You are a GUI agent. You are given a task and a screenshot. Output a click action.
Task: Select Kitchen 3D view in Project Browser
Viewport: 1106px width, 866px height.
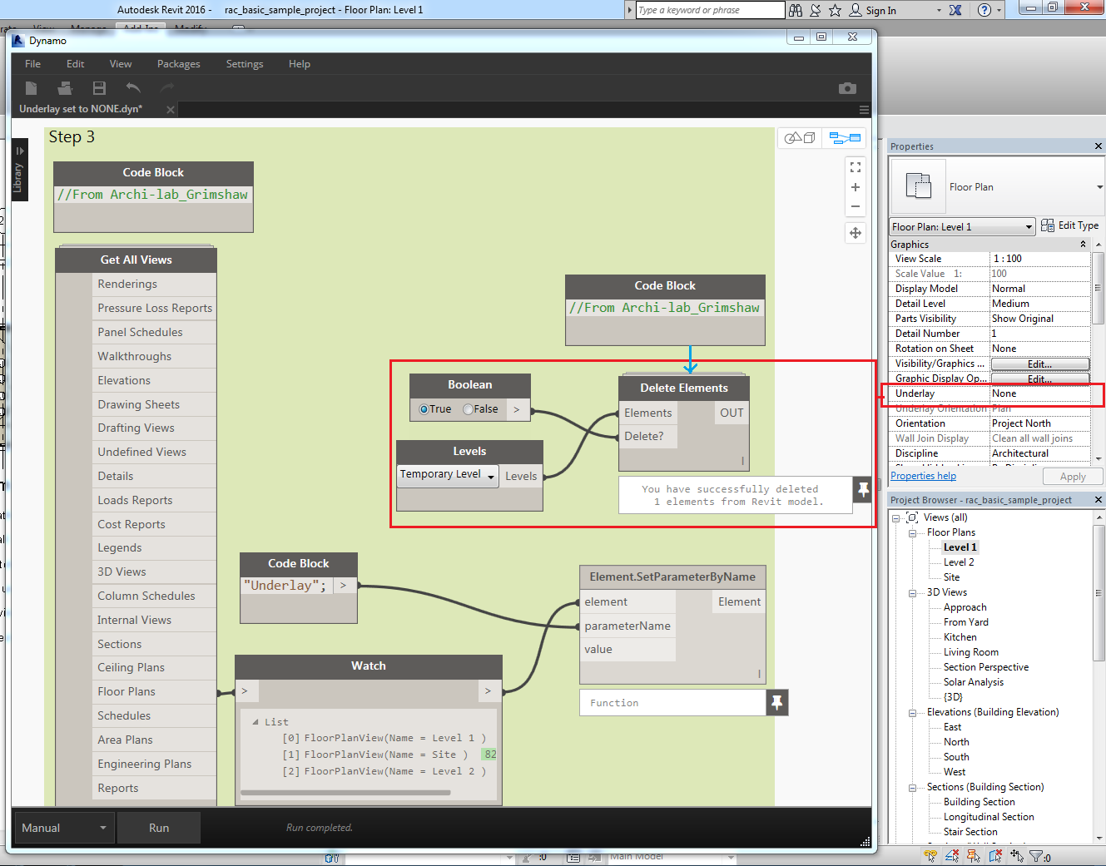pyautogui.click(x=960, y=637)
